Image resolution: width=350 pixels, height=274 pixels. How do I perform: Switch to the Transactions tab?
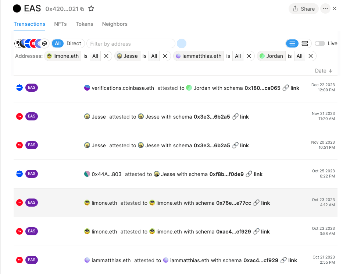tap(29, 24)
